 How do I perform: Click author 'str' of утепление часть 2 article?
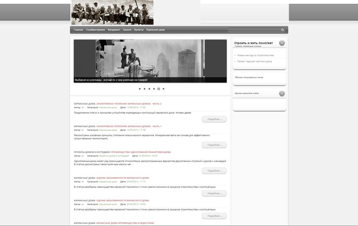[83, 107]
